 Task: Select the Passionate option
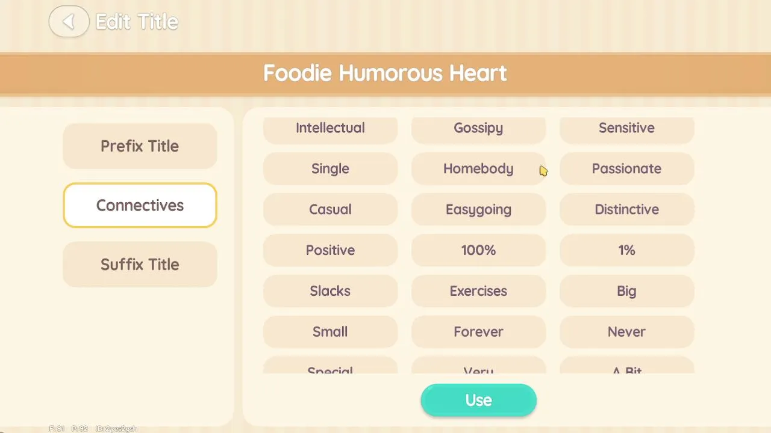626,169
